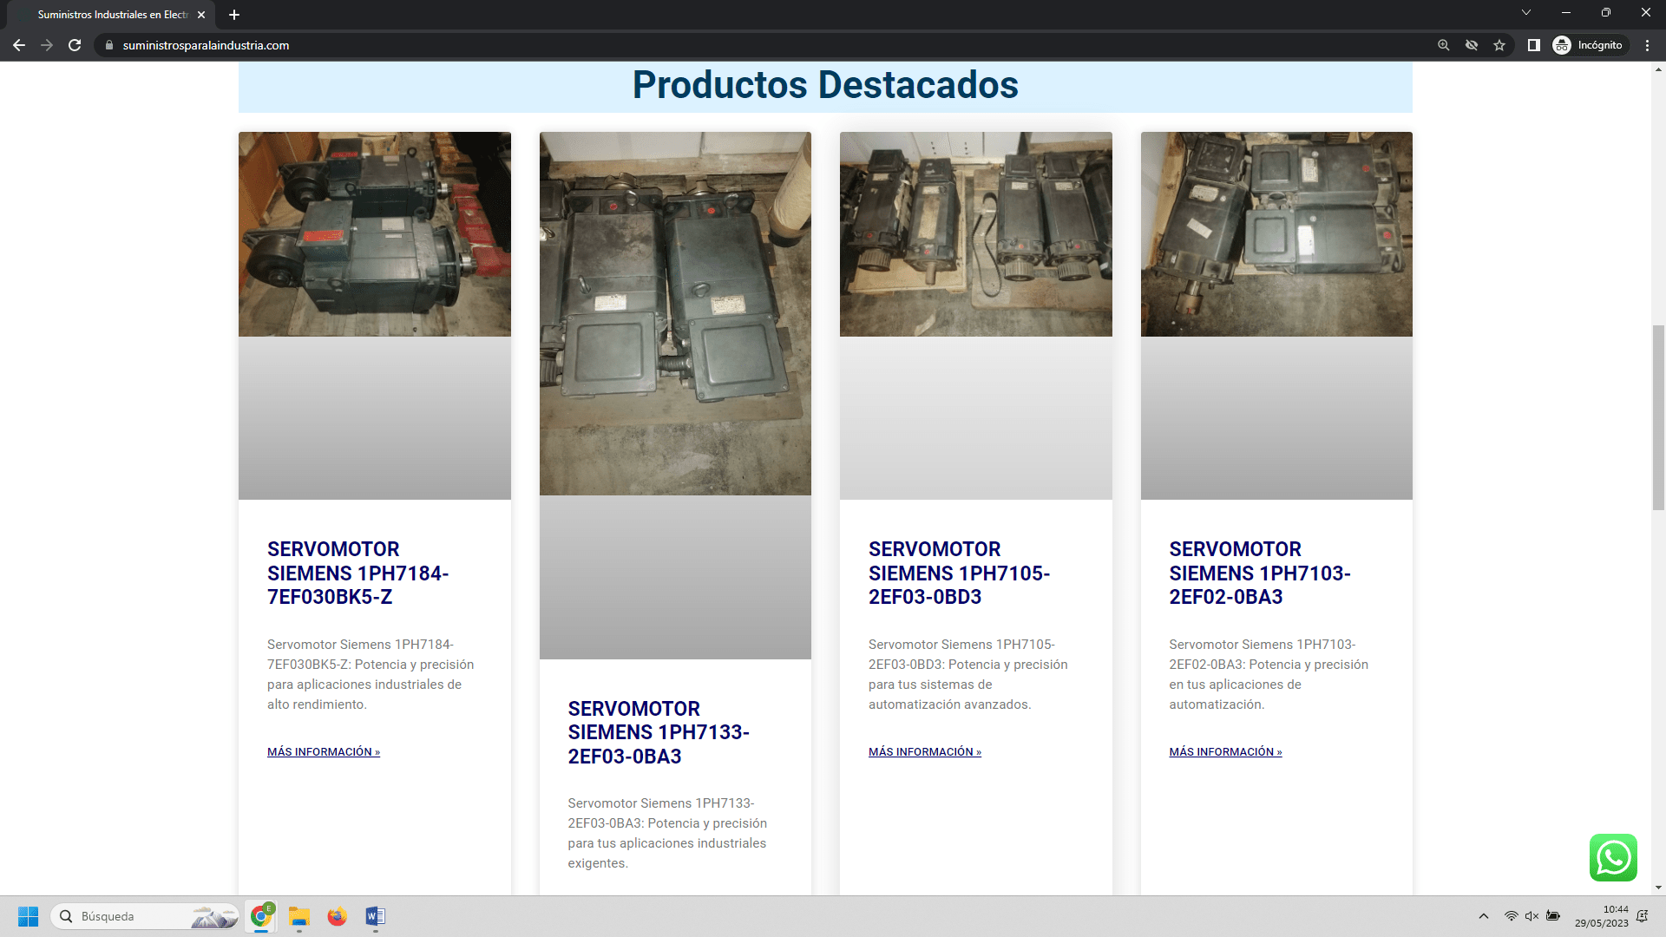Open Incógnito profile menu

1588,45
